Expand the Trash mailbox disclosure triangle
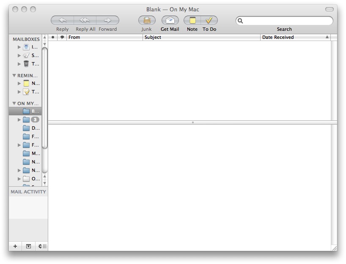Viewport: 346px width, 264px height. (x=19, y=64)
